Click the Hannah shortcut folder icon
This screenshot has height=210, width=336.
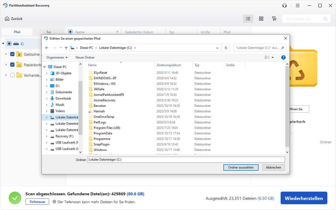click(x=91, y=111)
